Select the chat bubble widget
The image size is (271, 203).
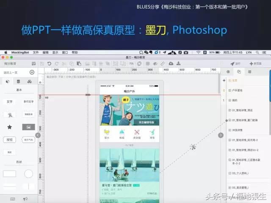(28, 140)
